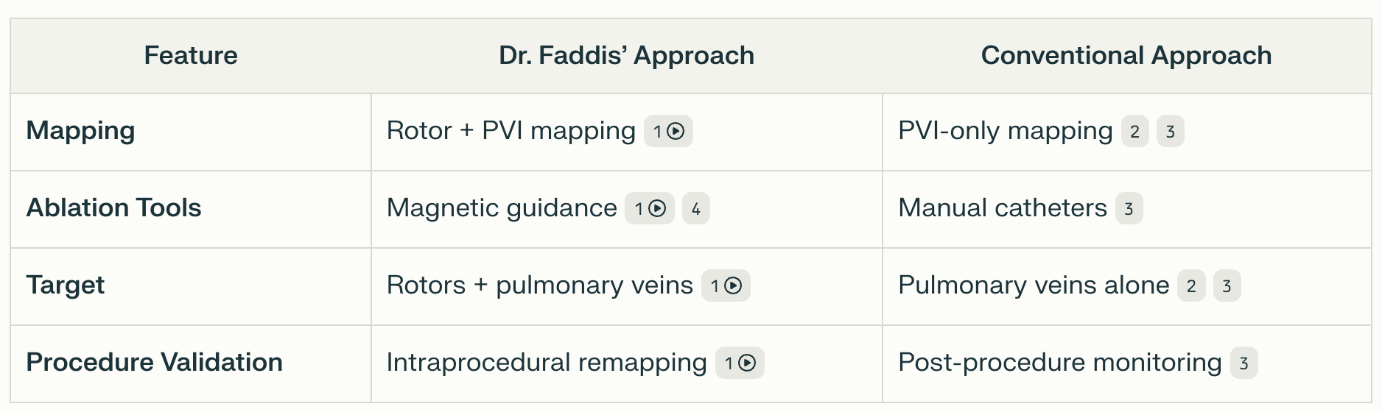Image resolution: width=1382 pixels, height=412 pixels.
Task: Open citation 3 beside Pulmonary veins alone
Action: coord(1227,286)
